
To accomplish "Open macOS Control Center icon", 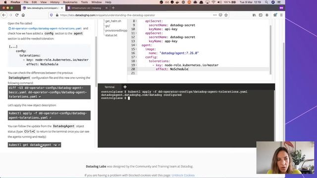I will click(279, 2).
